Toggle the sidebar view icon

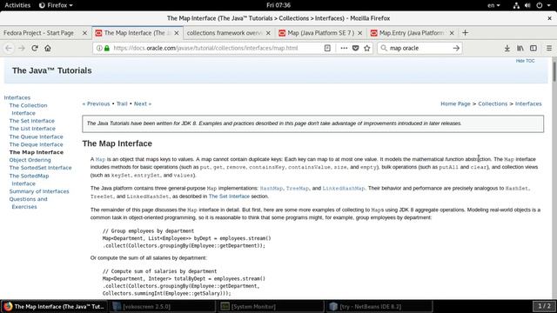coord(534,48)
